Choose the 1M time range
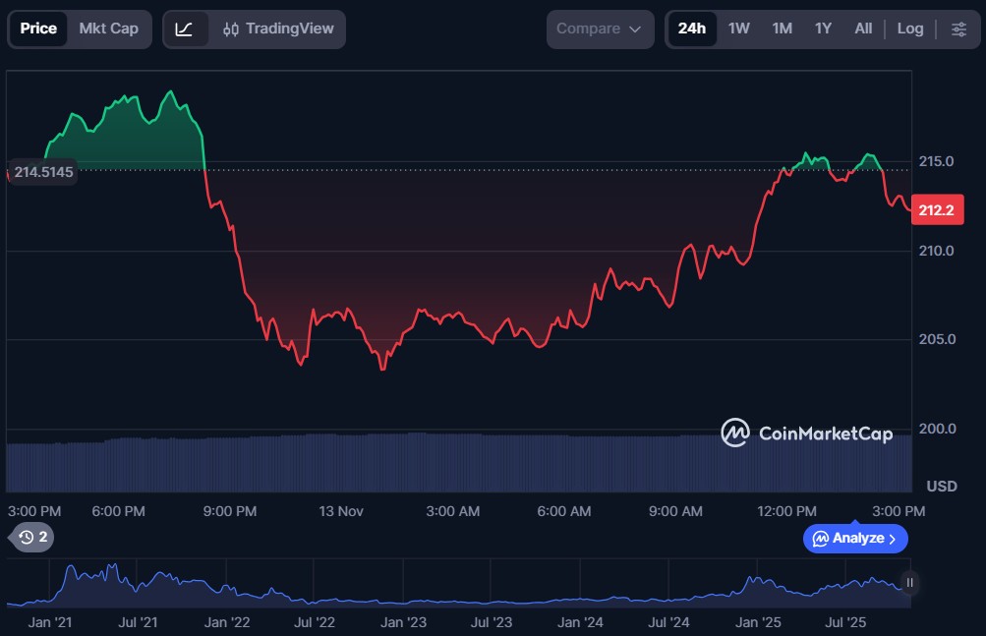Viewport: 986px width, 636px height. coord(783,29)
